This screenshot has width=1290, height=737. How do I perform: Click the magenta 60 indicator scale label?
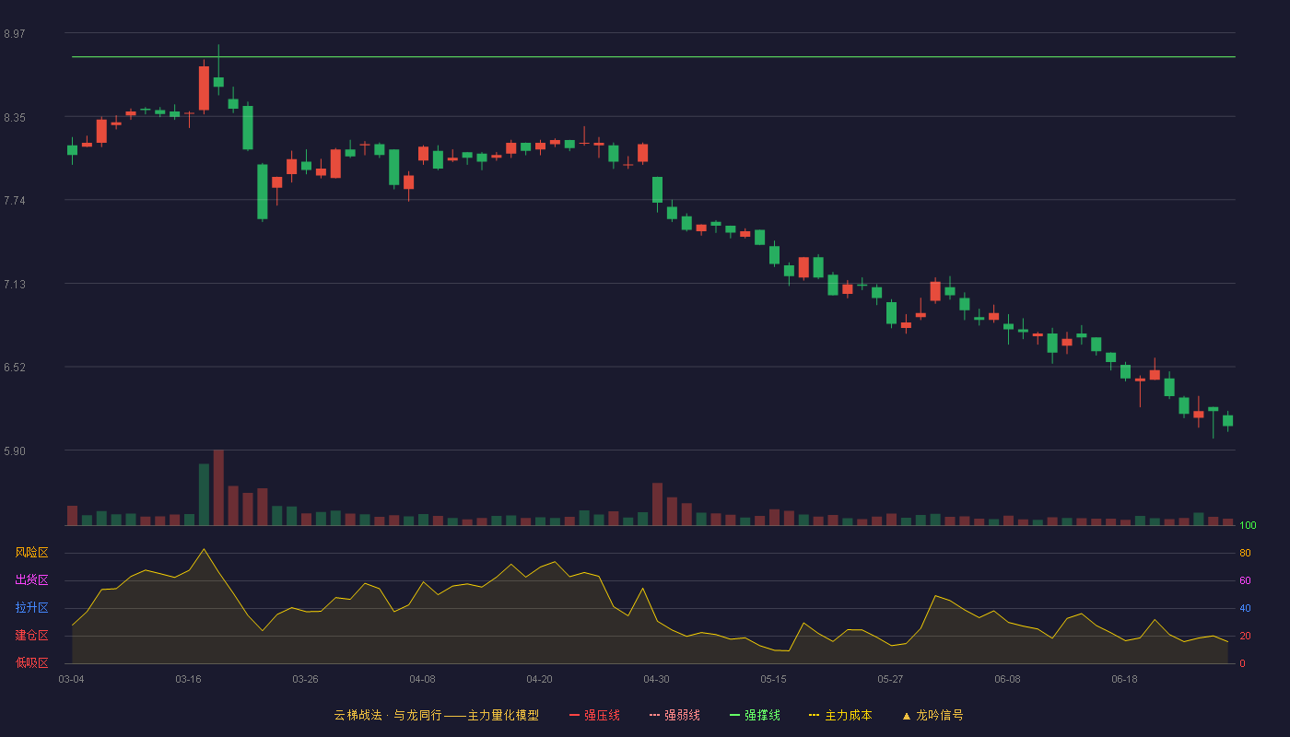[1245, 581]
